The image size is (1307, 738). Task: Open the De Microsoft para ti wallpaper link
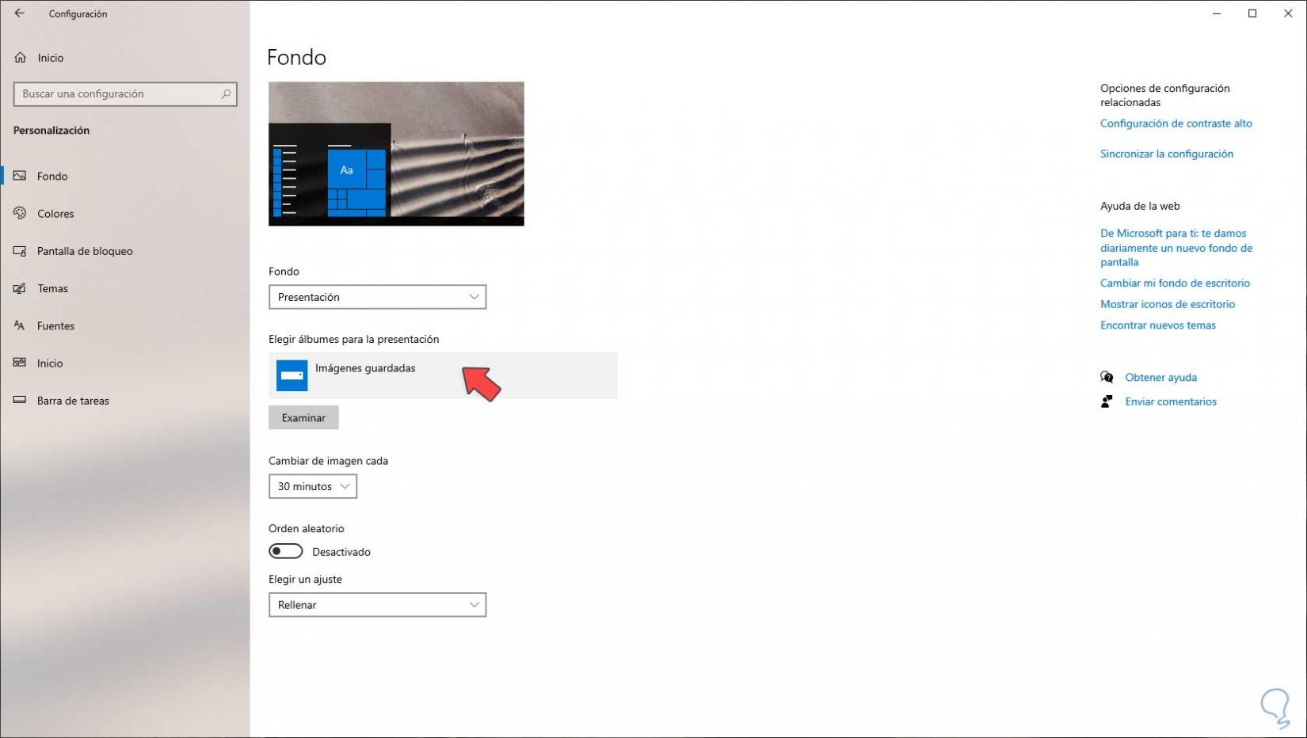pyautogui.click(x=1176, y=248)
